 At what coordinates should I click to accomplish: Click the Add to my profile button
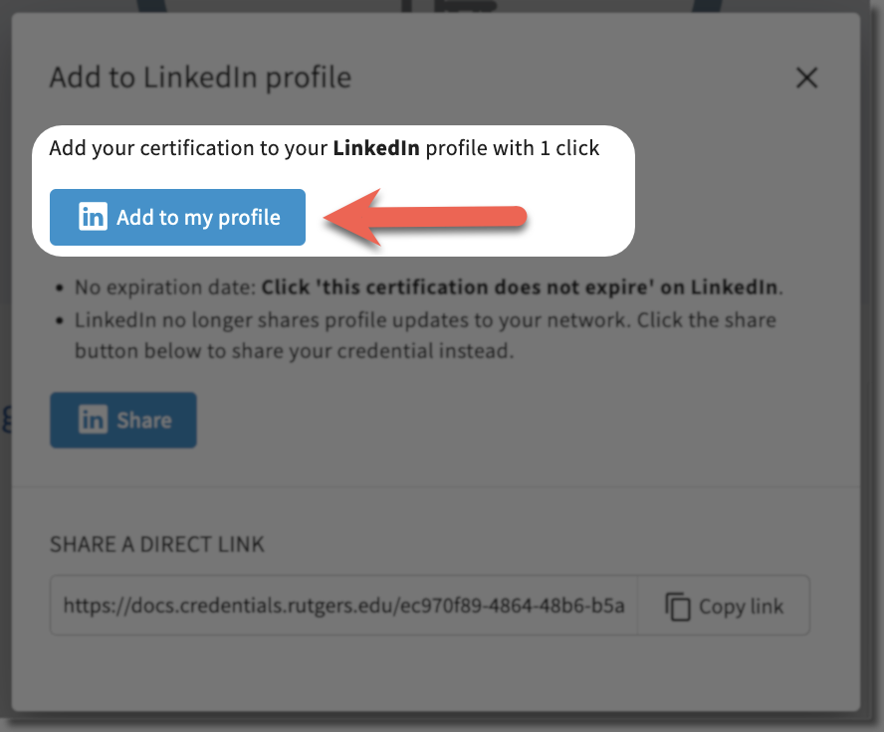point(177,217)
